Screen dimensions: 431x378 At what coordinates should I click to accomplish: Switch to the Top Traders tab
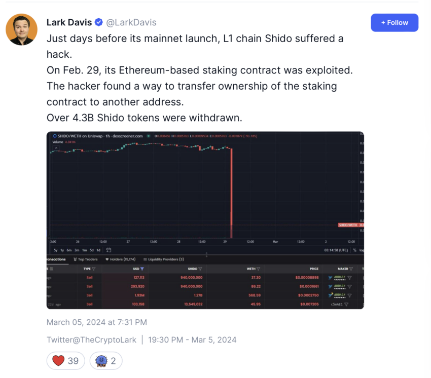(86, 259)
